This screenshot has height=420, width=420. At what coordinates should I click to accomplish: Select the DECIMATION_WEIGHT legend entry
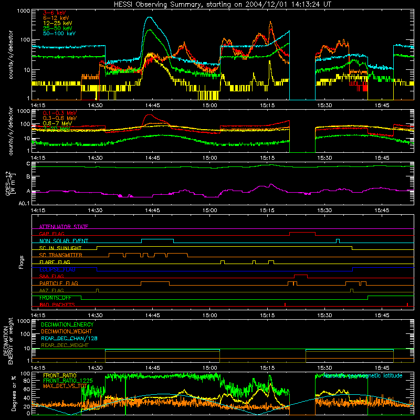(67, 331)
